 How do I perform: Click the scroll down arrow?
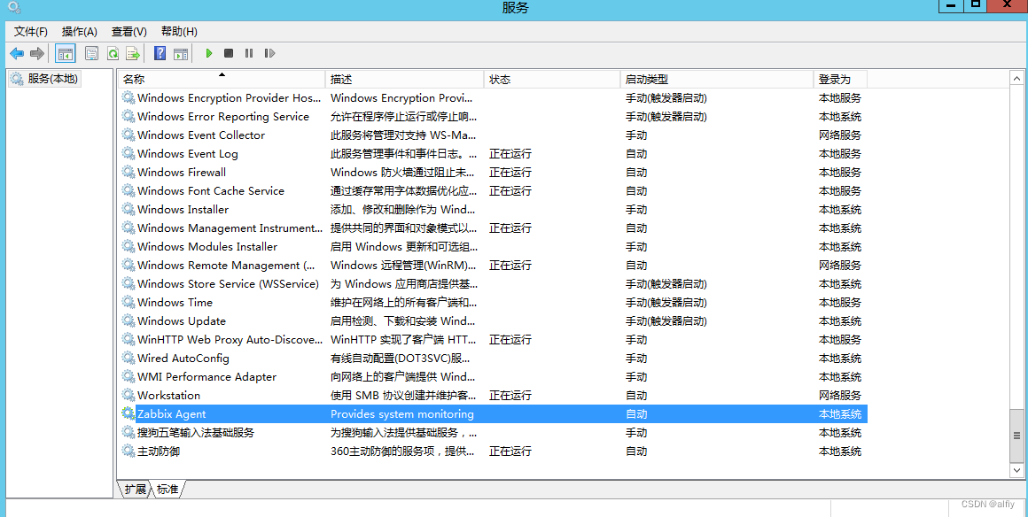click(x=1016, y=470)
